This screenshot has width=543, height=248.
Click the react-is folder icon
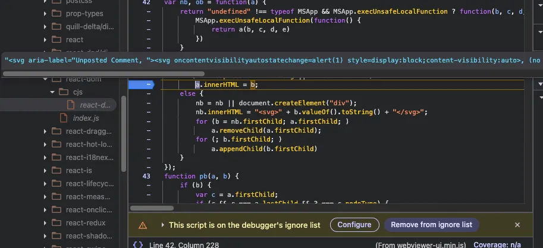click(x=56, y=170)
